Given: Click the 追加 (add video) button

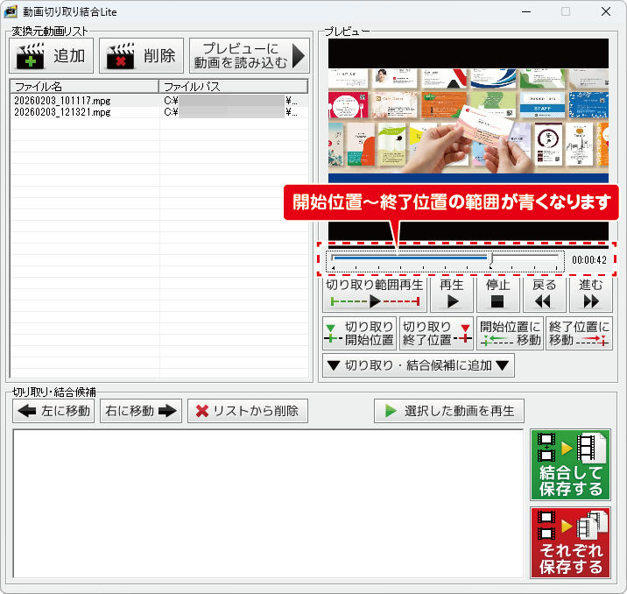Looking at the screenshot, I should pyautogui.click(x=52, y=56).
